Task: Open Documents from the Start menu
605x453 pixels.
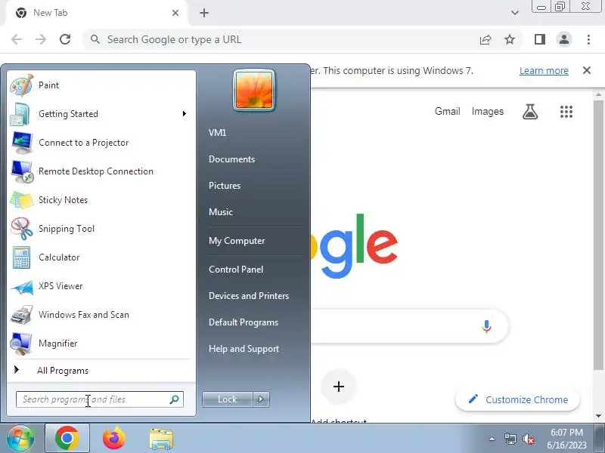Action: 232,159
